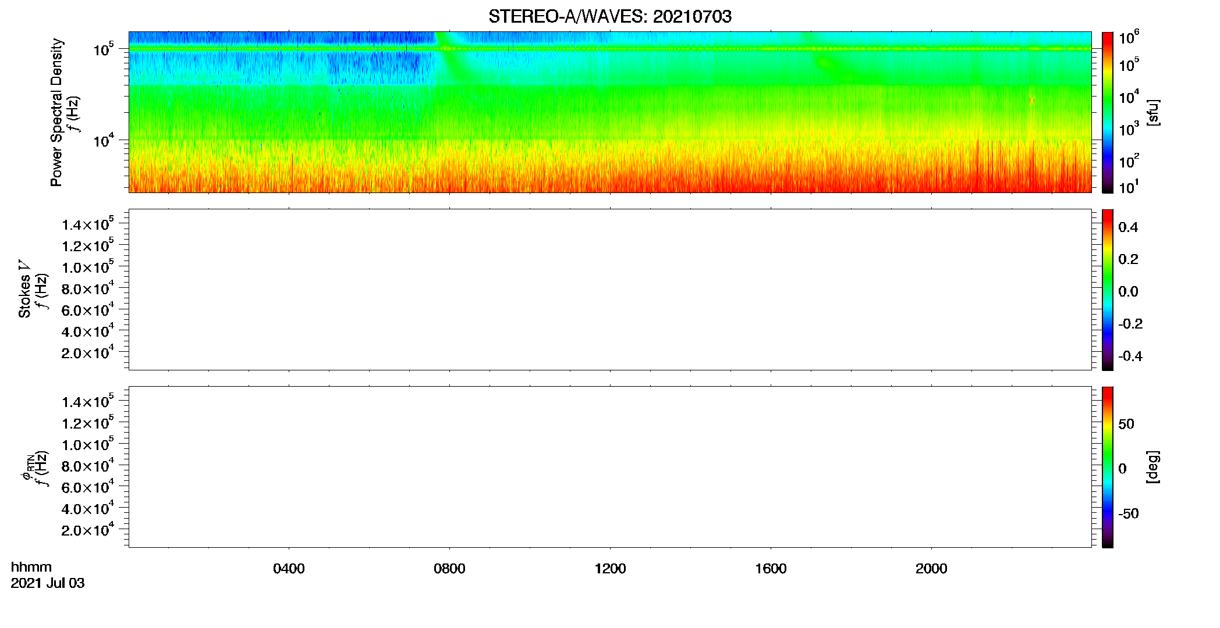This screenshot has height=628, width=1220.
Task: Select the Power Spectral Density axis label
Action: [56, 112]
